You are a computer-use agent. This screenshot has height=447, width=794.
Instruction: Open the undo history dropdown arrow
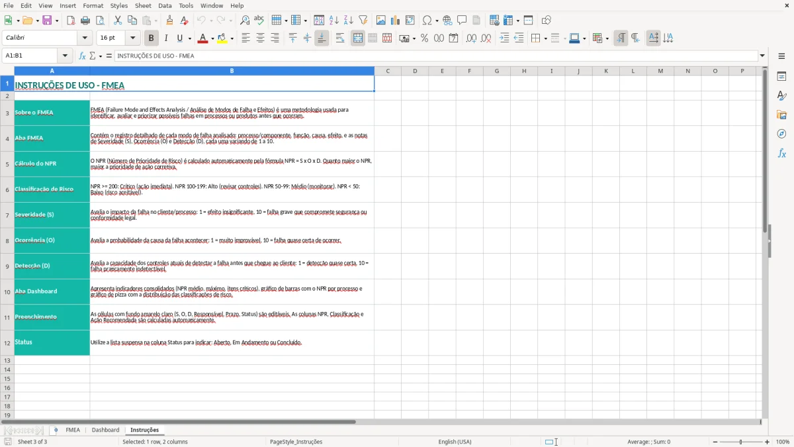[210, 21]
